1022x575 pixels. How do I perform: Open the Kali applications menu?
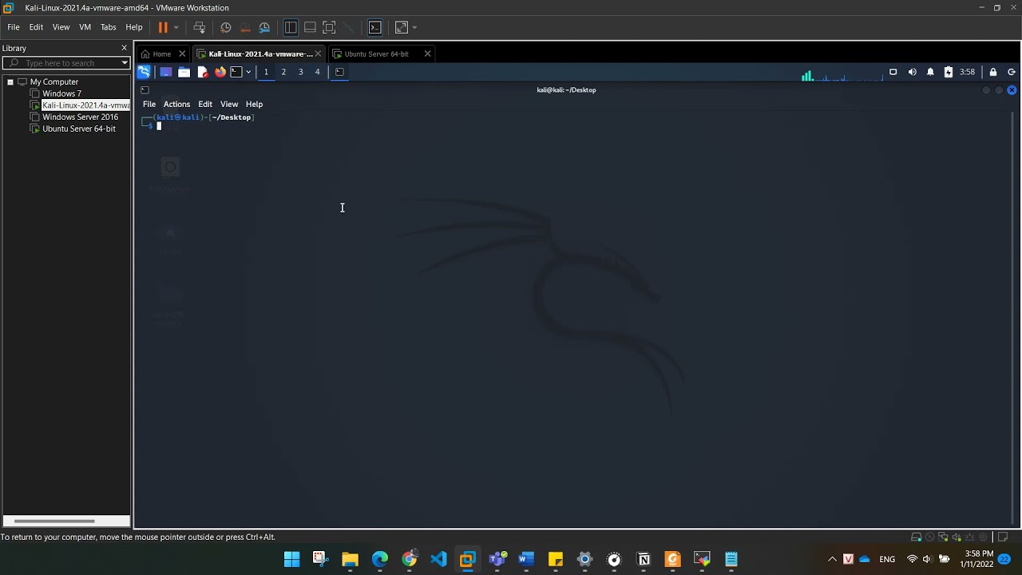144,72
